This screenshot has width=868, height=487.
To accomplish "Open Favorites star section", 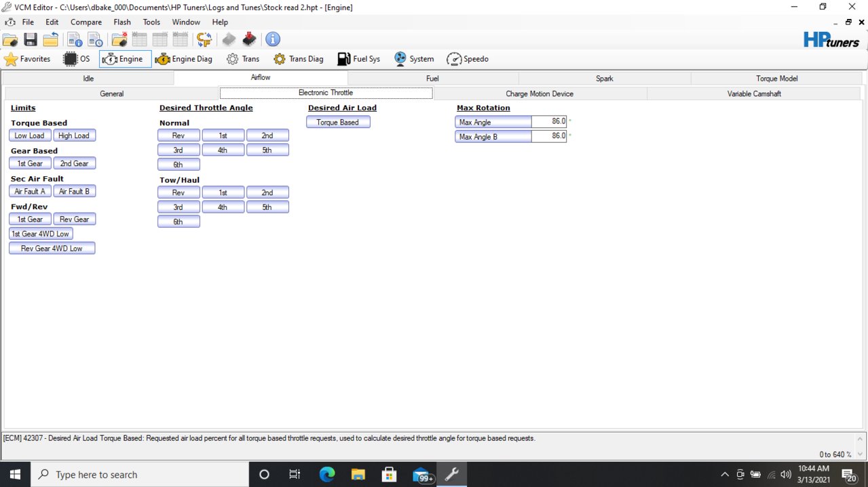I will (27, 59).
